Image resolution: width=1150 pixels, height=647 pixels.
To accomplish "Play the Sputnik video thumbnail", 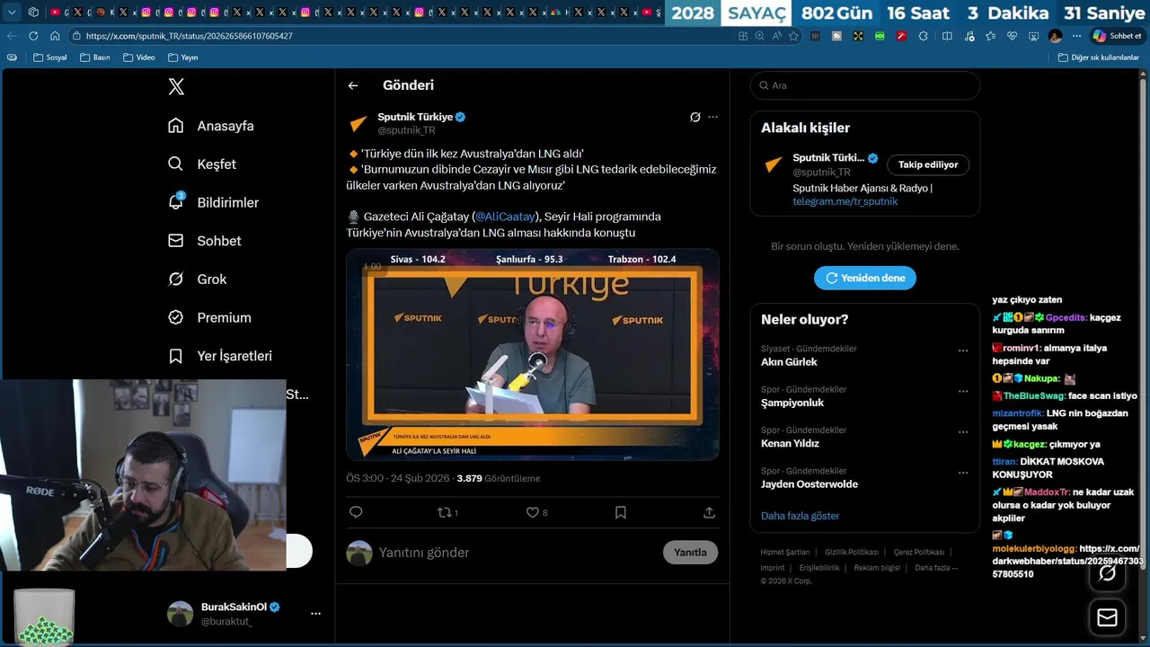I will click(x=533, y=354).
